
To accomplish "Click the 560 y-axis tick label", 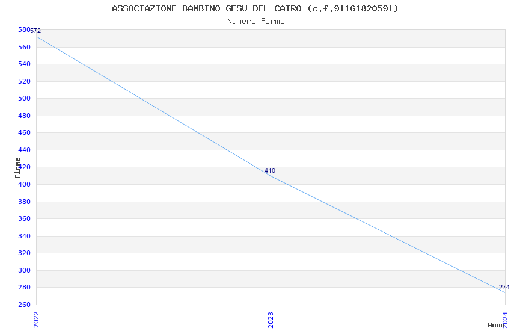I will coord(24,47).
